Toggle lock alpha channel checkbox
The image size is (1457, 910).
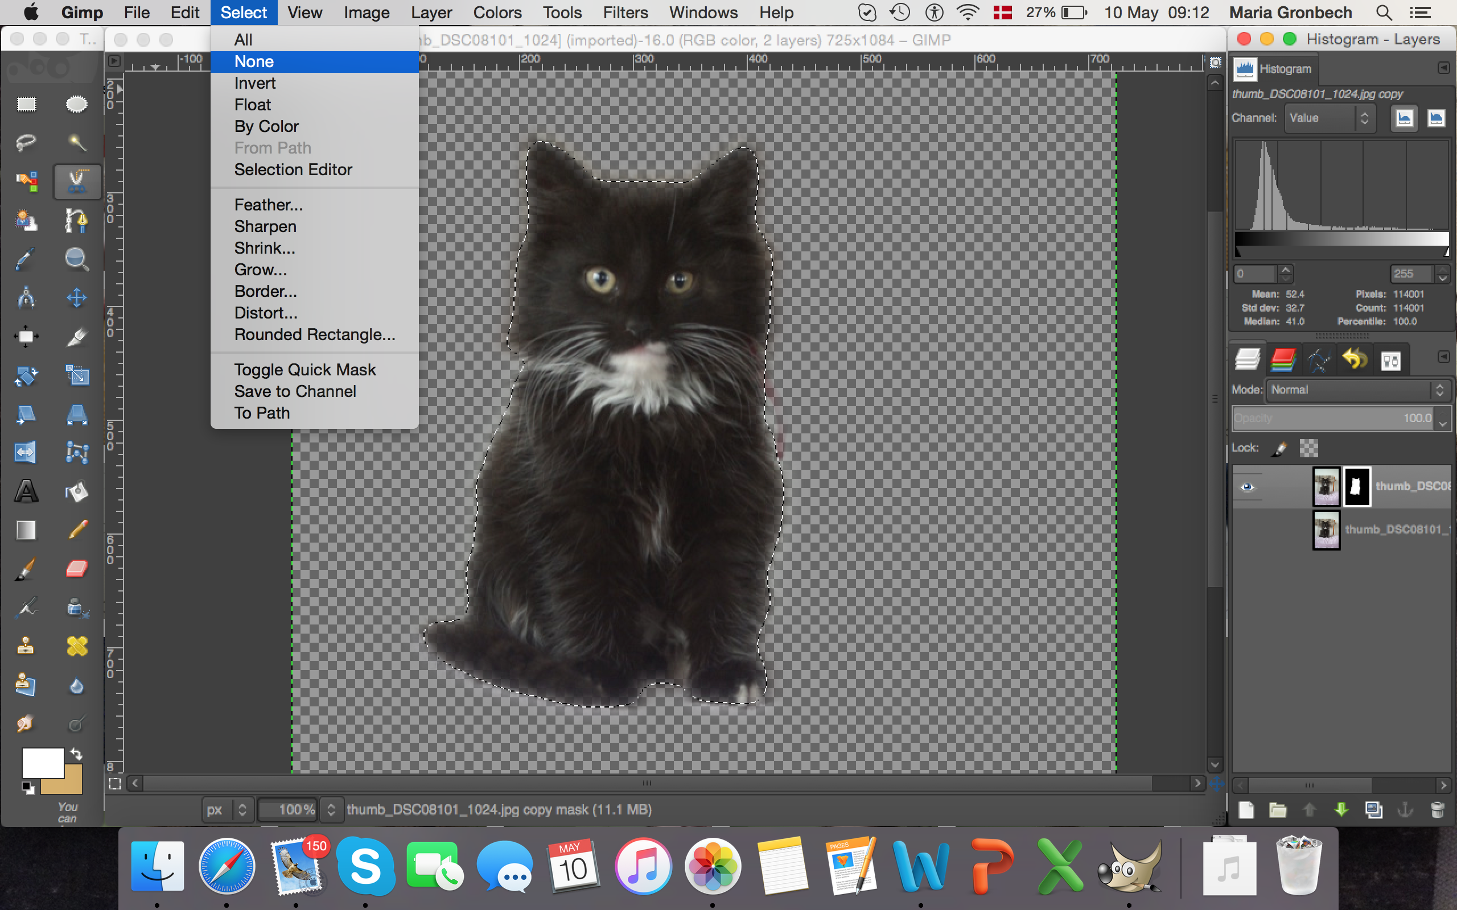click(x=1308, y=448)
